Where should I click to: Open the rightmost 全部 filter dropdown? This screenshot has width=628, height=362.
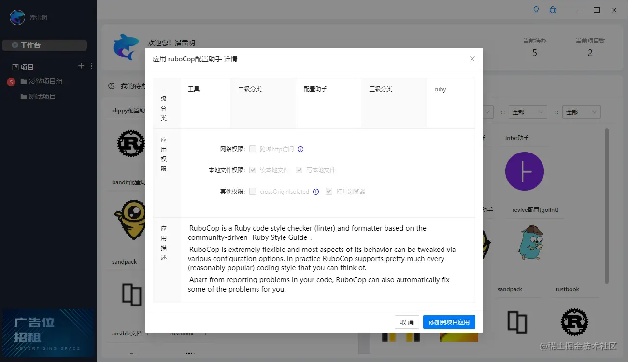point(582,112)
